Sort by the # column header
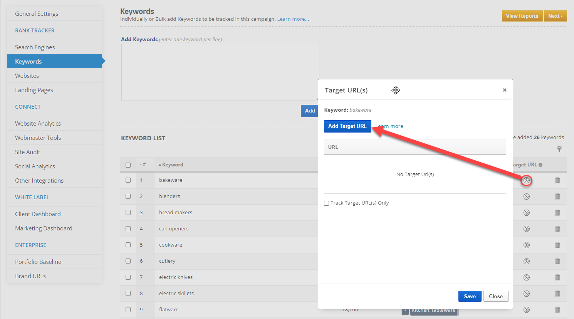 143,165
